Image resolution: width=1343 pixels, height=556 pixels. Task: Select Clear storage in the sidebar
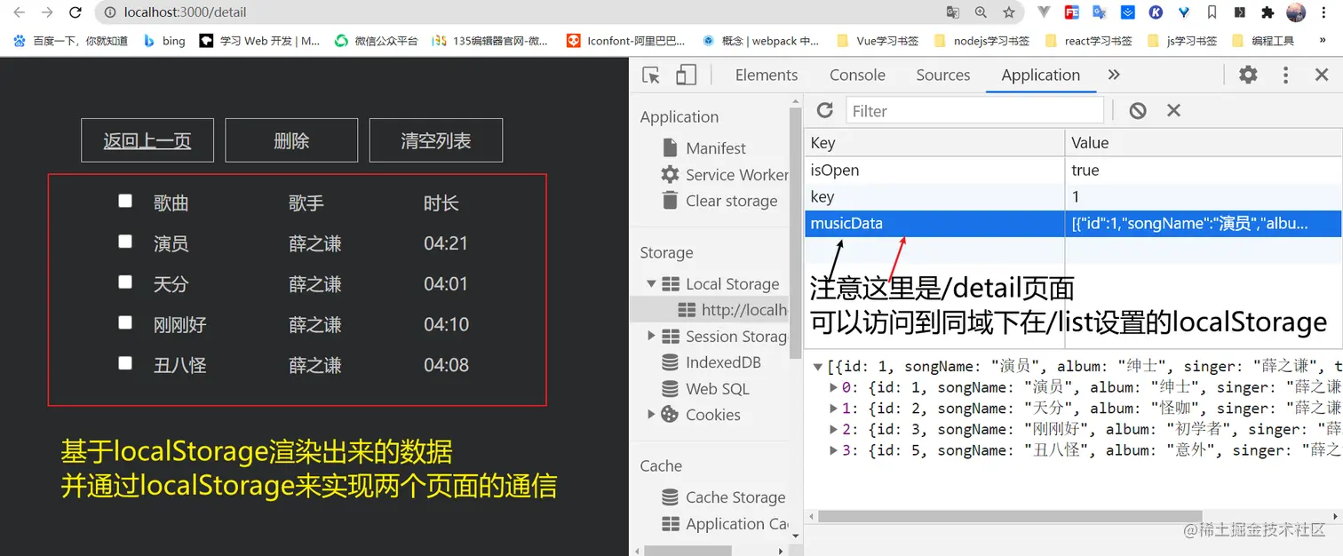(719, 201)
